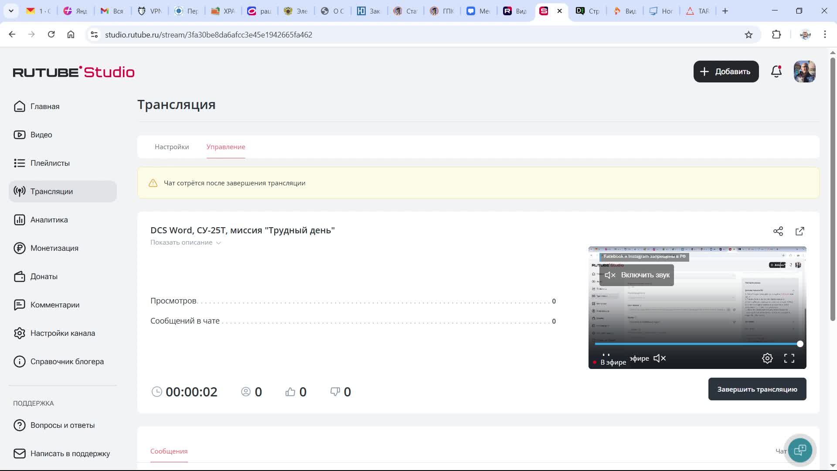Click Включить звук overlay button
This screenshot has width=837, height=471.
click(x=636, y=275)
